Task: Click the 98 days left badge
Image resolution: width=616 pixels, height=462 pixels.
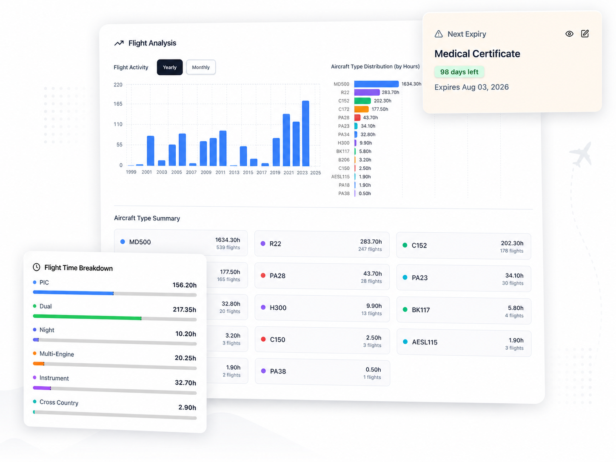Action: tap(459, 72)
